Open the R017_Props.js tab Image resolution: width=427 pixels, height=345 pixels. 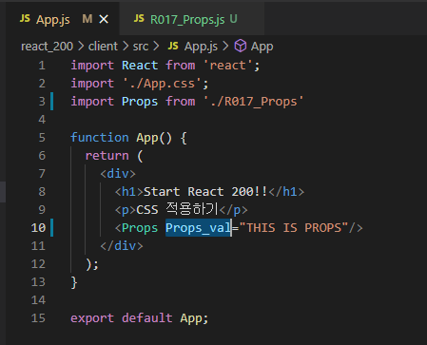[x=192, y=19]
